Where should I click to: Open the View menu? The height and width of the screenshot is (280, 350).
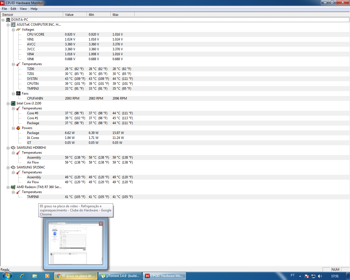coord(24,9)
